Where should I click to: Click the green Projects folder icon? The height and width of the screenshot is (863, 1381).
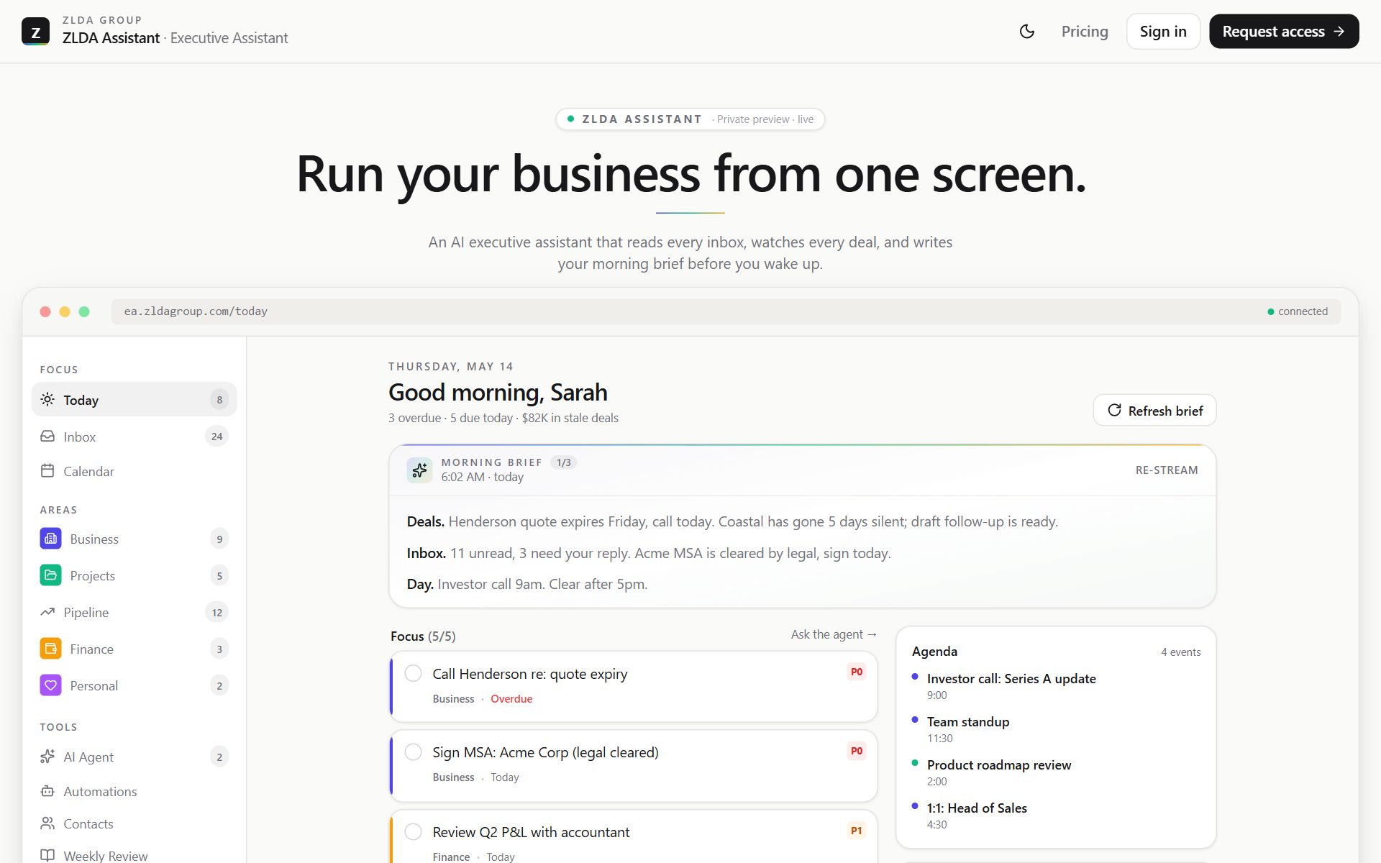point(51,575)
